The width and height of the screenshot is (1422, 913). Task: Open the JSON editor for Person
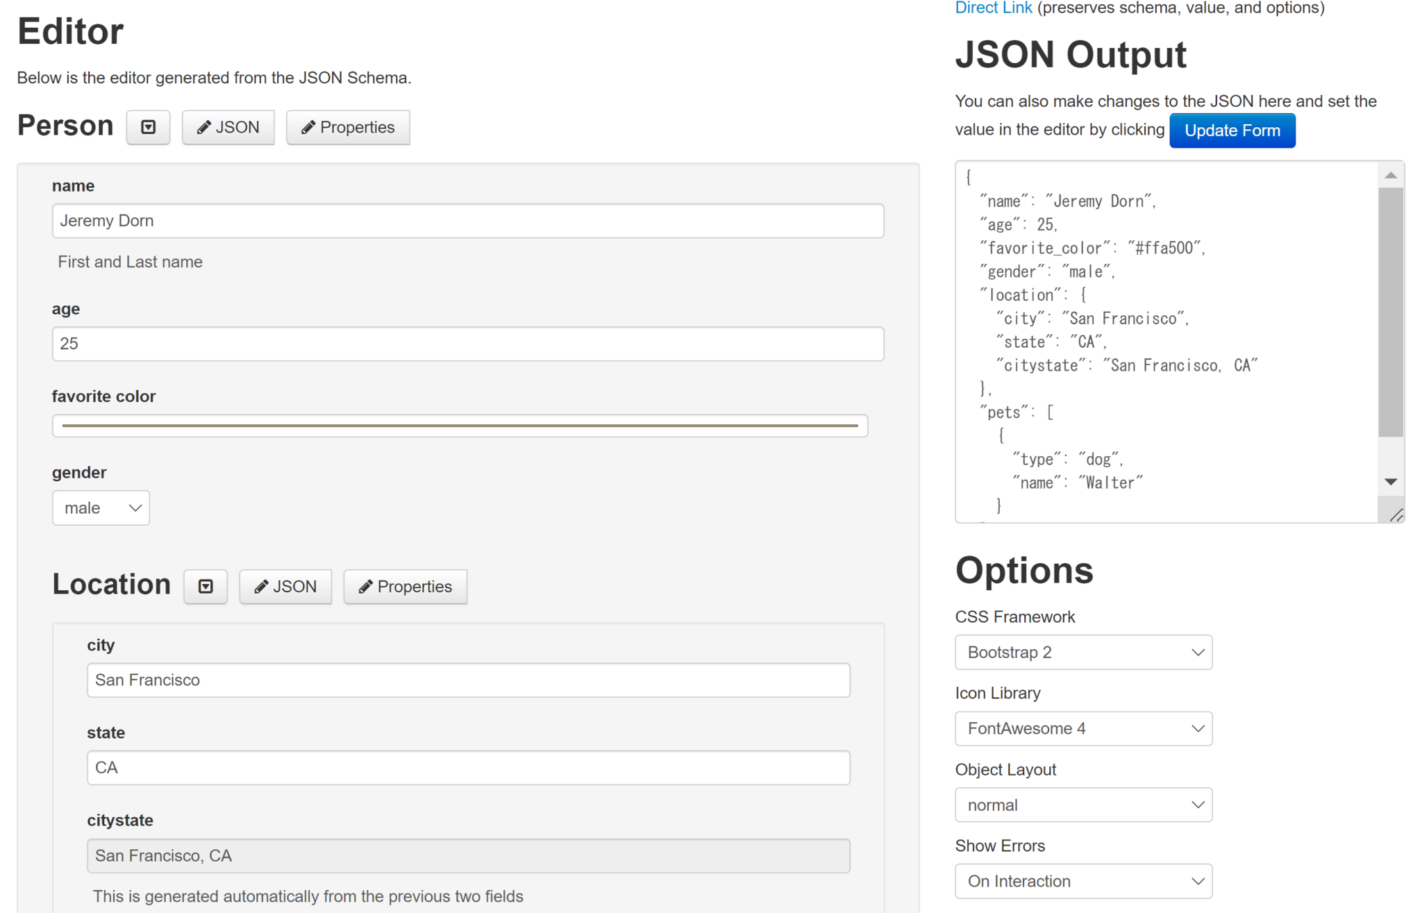[228, 127]
